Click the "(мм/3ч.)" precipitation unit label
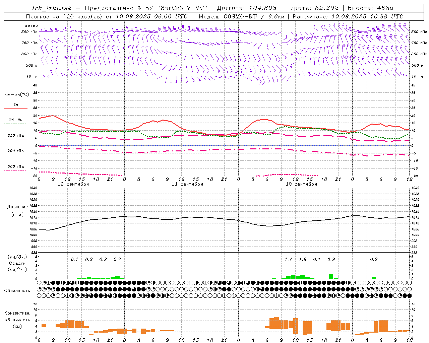The image size is (429, 343). [x=17, y=257]
